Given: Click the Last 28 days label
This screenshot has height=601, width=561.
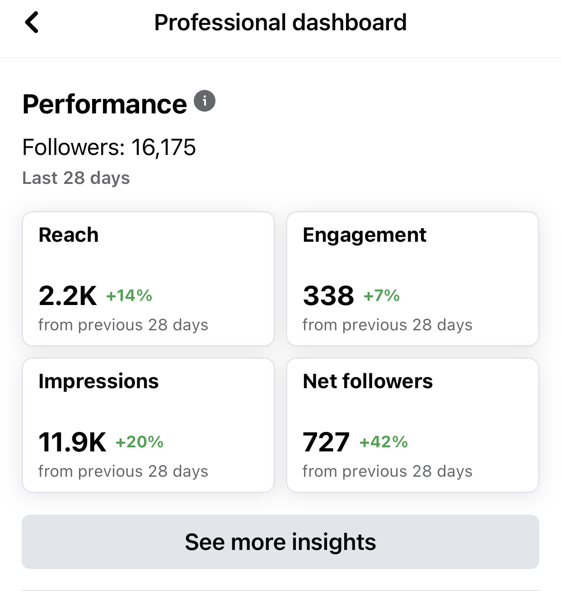Looking at the screenshot, I should [x=76, y=178].
